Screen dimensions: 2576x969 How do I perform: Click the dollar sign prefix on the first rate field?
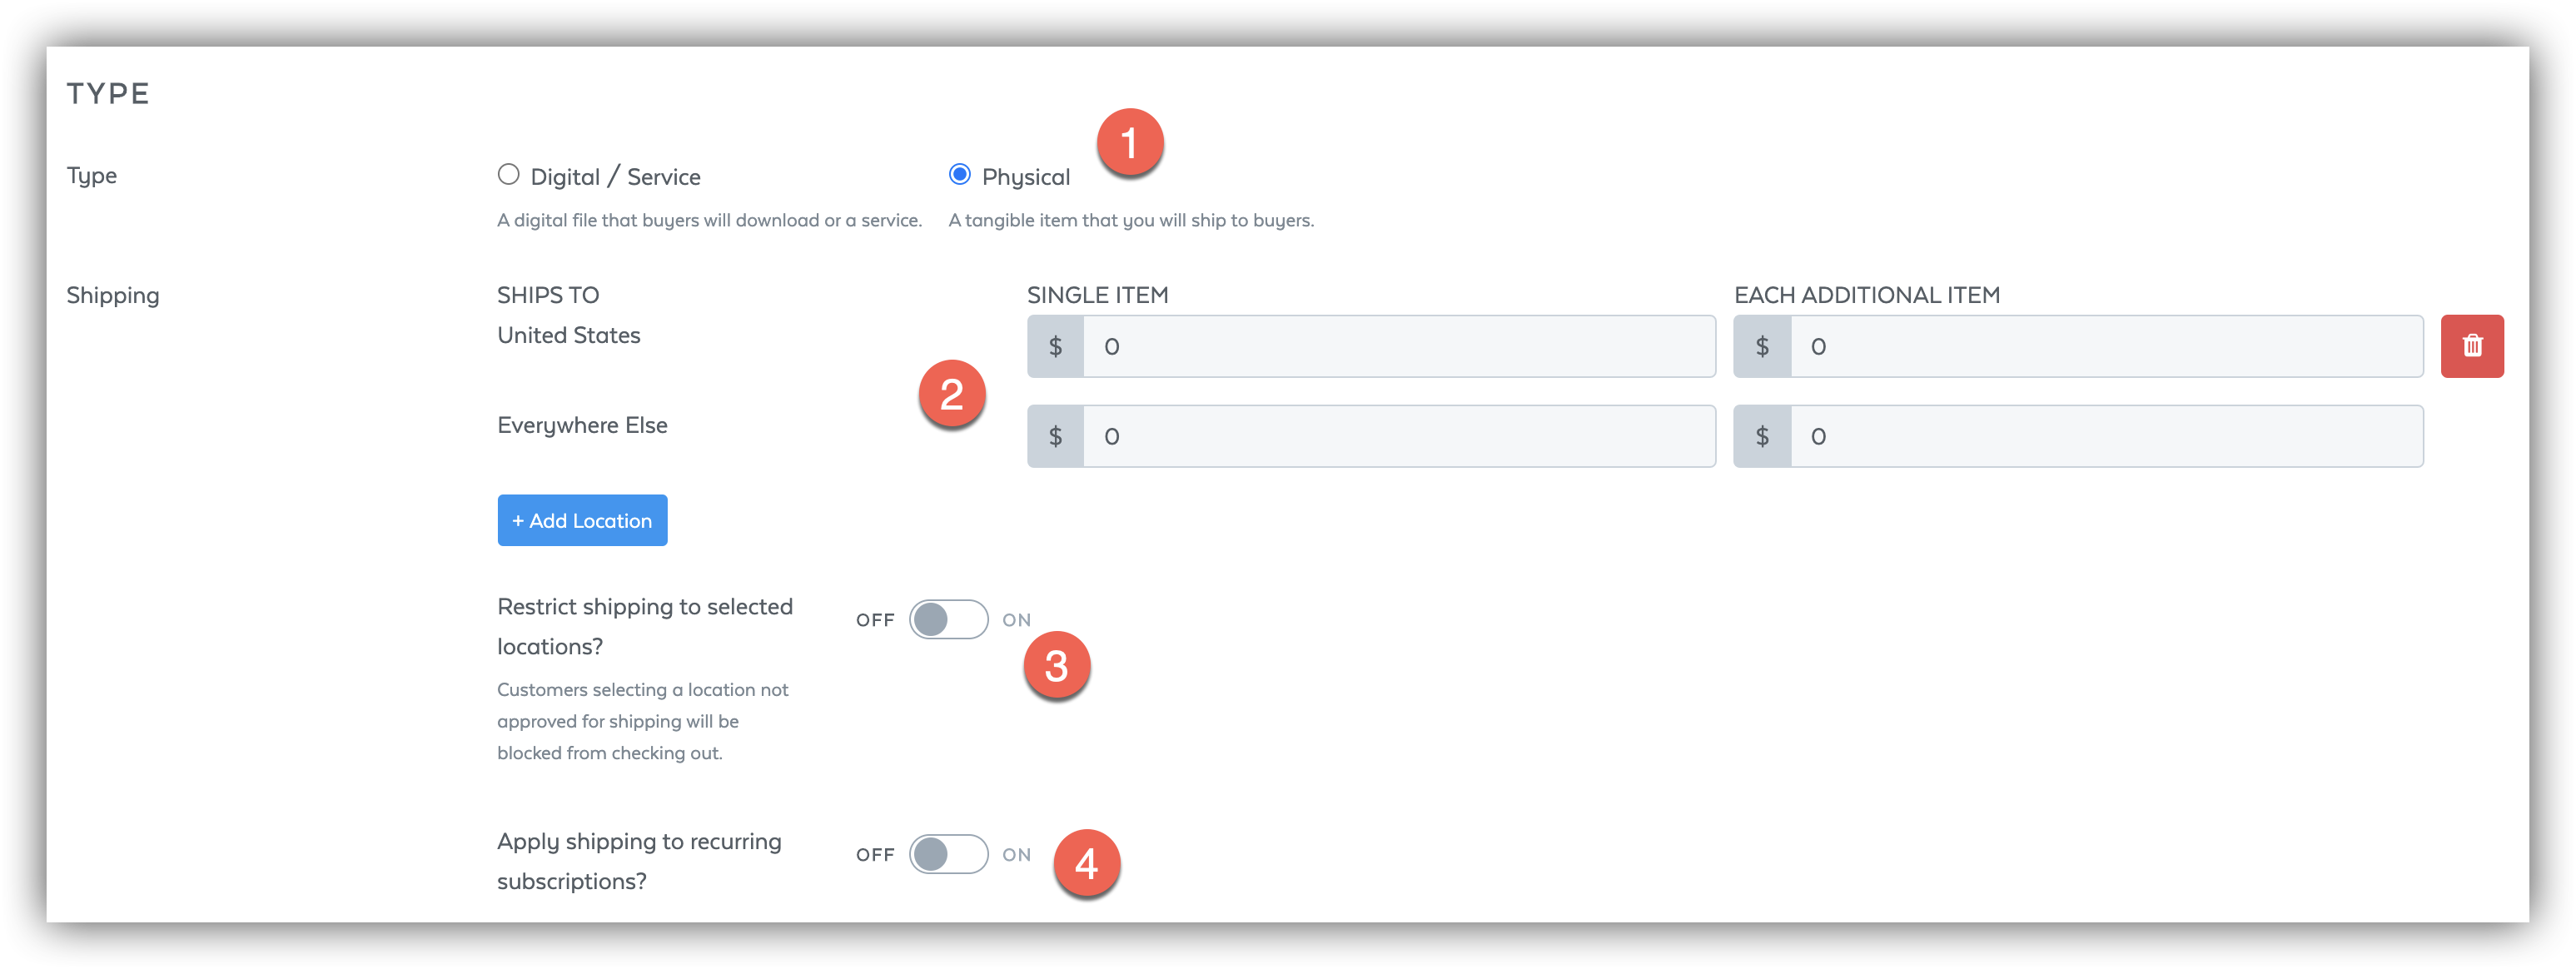[x=1054, y=346]
